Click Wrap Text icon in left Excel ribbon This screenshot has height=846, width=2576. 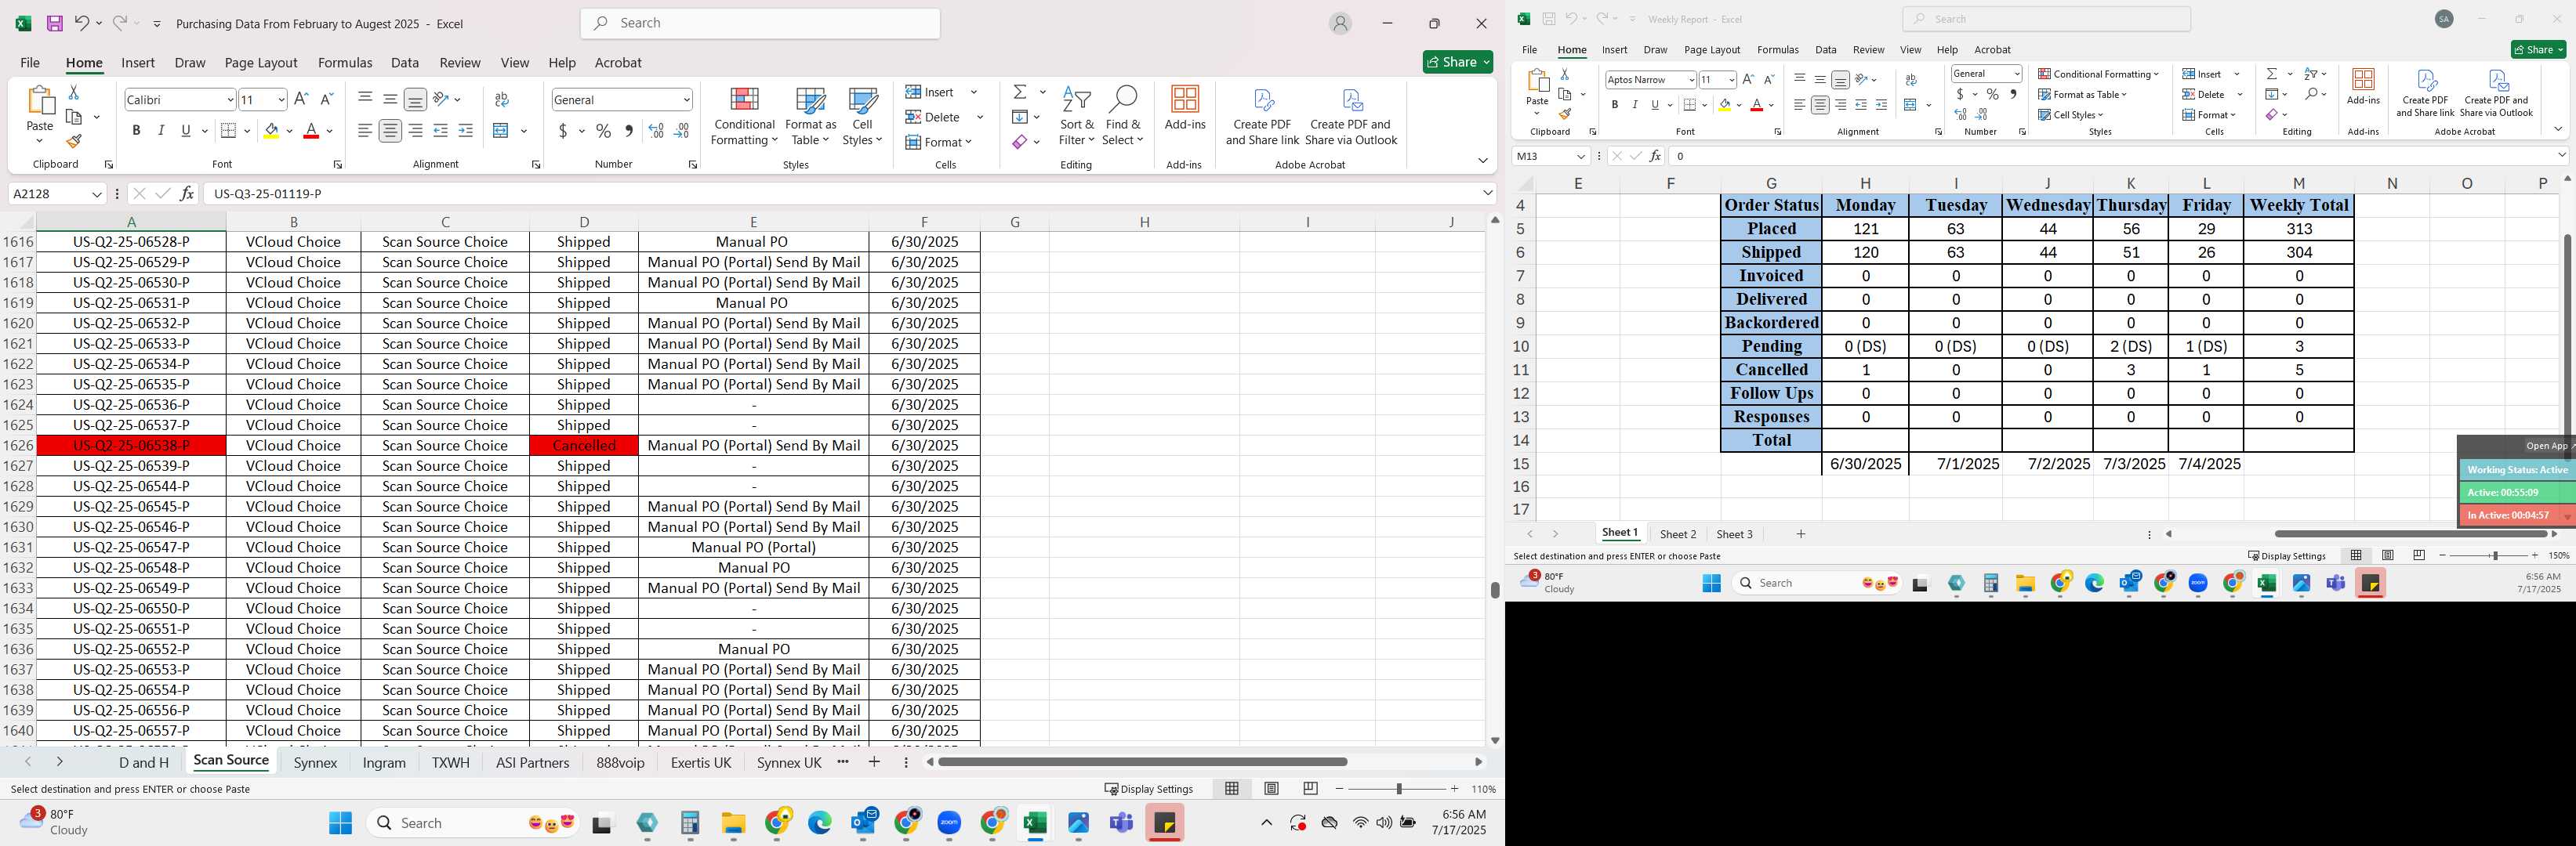coord(502,99)
